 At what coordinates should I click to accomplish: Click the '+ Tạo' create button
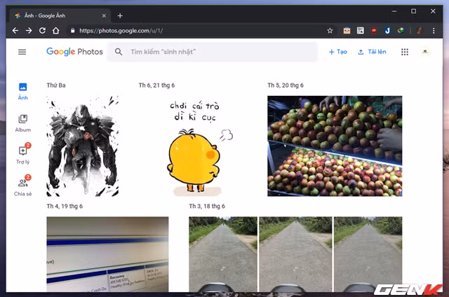[338, 52]
